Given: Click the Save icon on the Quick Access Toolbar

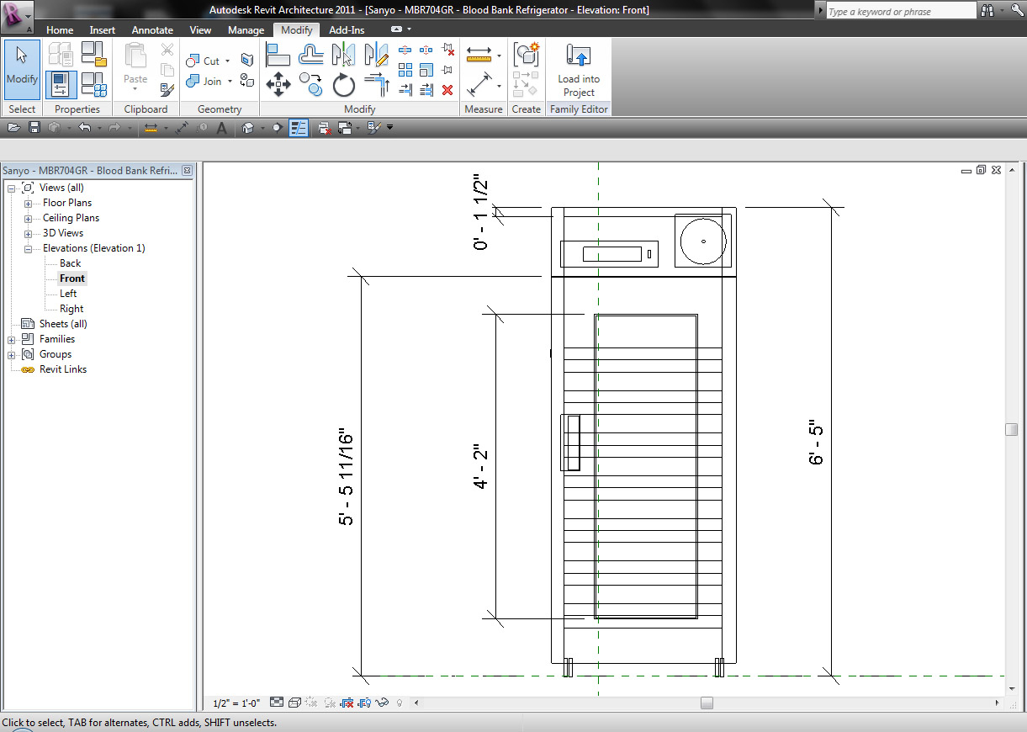Looking at the screenshot, I should (x=34, y=127).
